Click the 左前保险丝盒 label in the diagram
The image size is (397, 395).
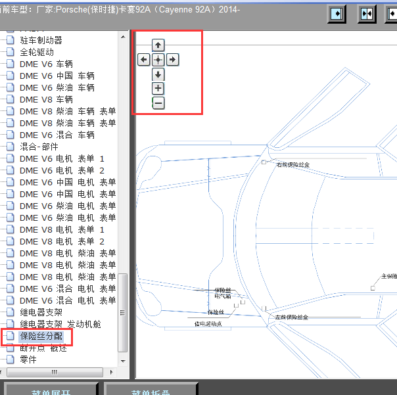pyautogui.click(x=292, y=317)
